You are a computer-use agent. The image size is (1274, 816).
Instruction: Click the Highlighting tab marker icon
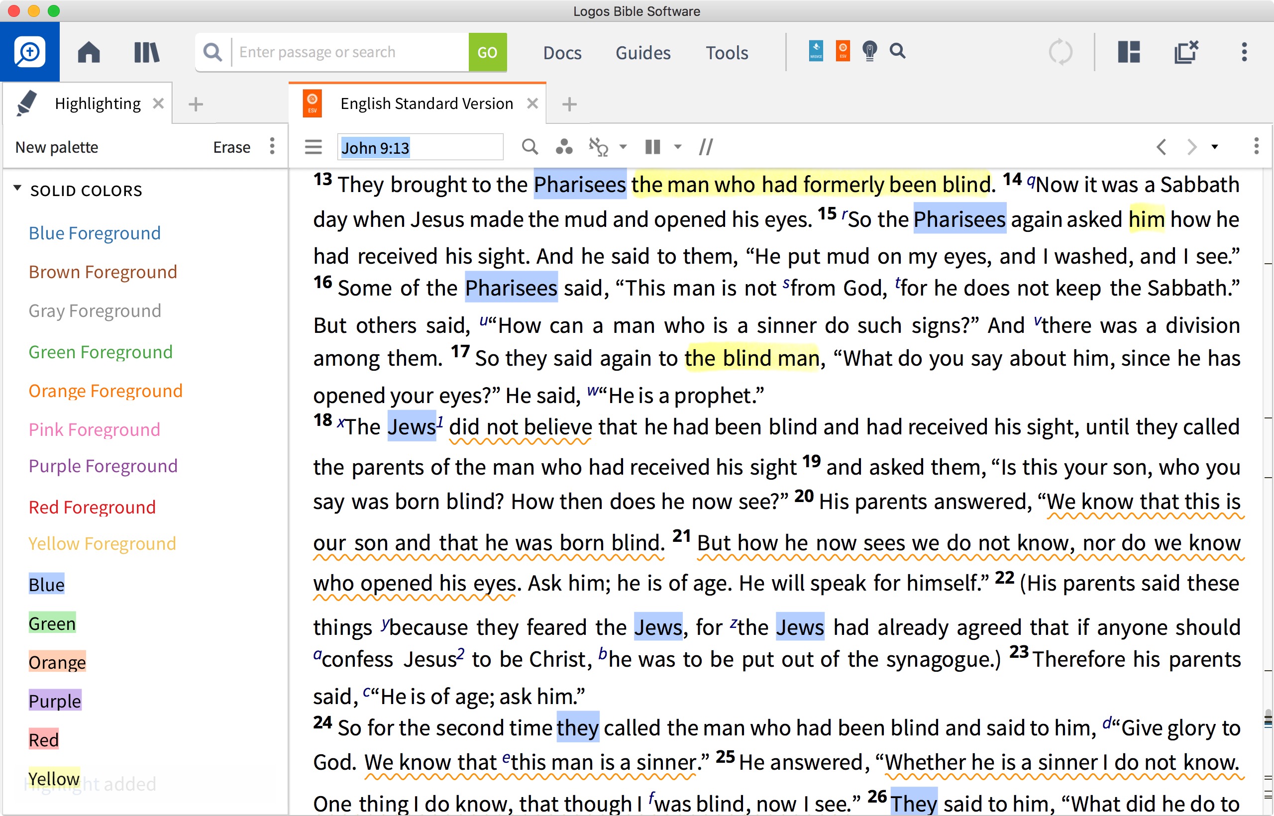tap(26, 103)
